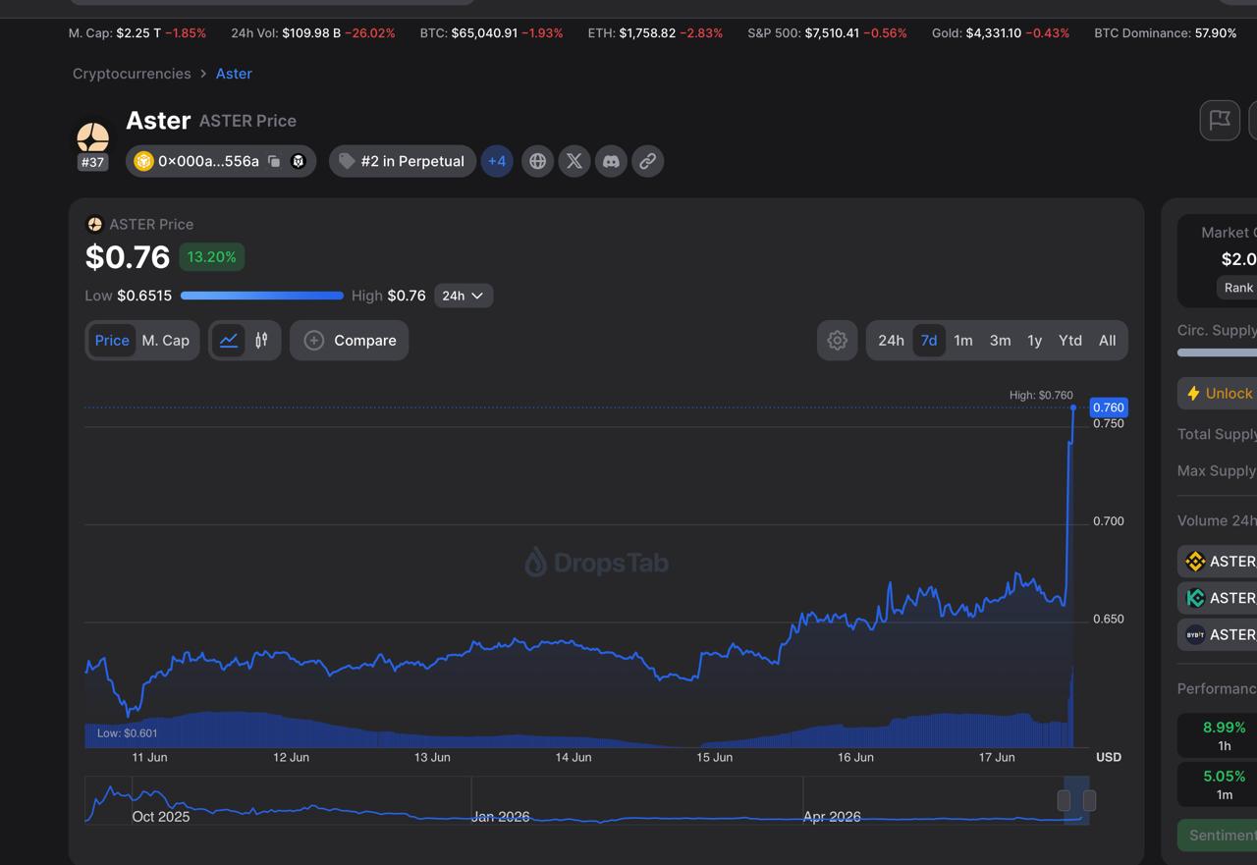The height and width of the screenshot is (865, 1257).
Task: Click the Sentiment button
Action: (1219, 836)
